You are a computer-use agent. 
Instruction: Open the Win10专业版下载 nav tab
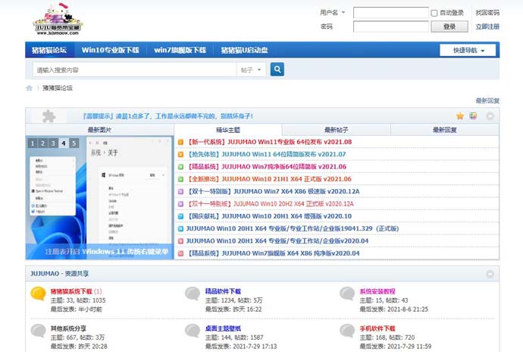[111, 50]
